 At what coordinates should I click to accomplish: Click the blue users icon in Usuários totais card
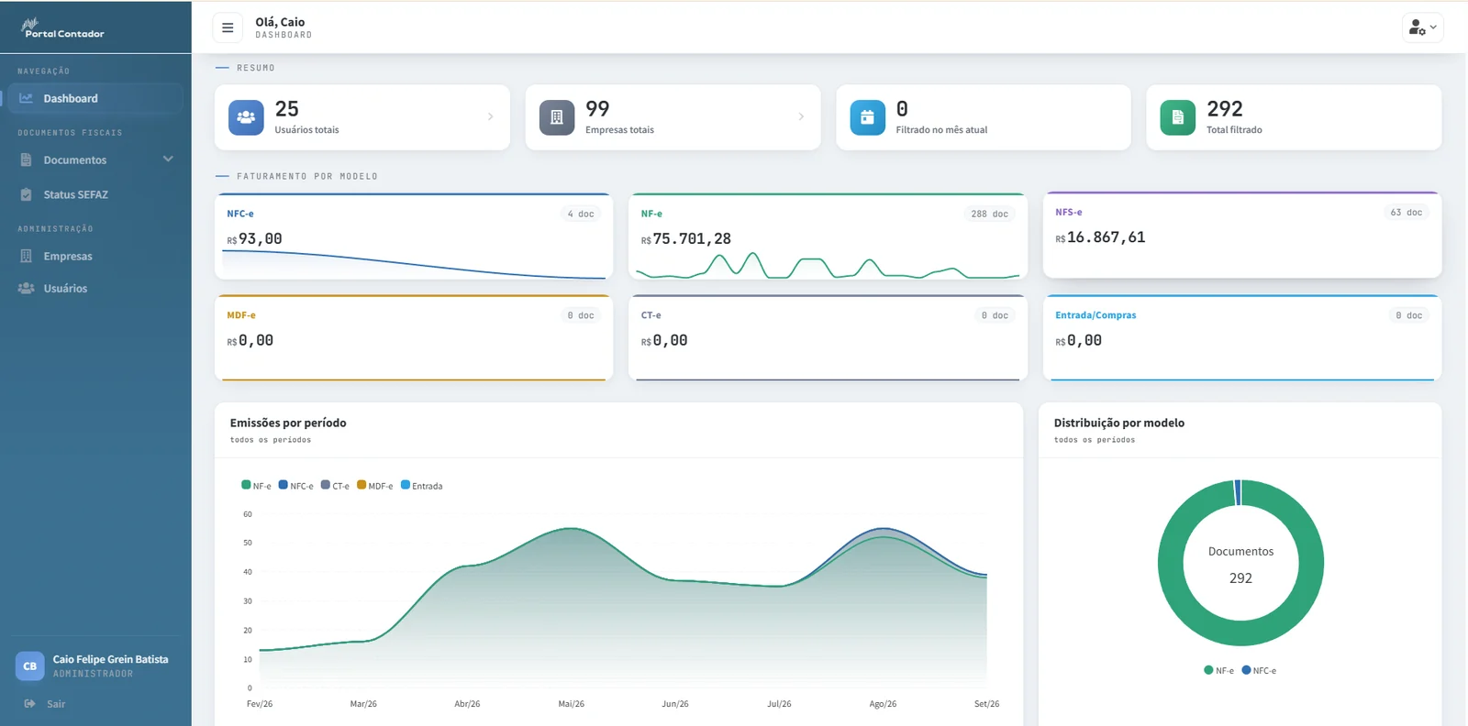[x=246, y=117]
